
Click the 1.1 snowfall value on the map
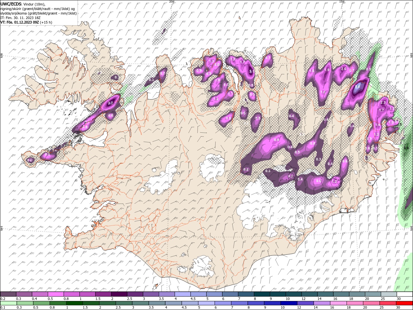230,93
